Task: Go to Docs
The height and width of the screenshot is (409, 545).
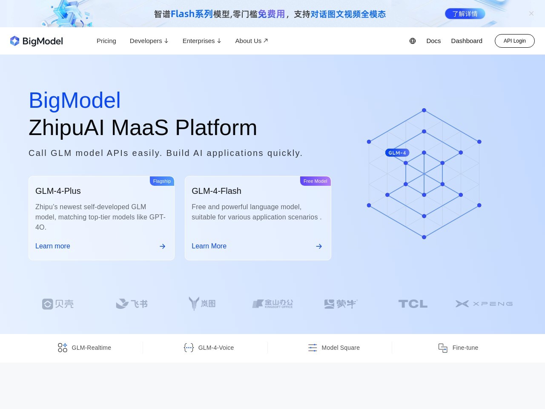Action: point(433,41)
